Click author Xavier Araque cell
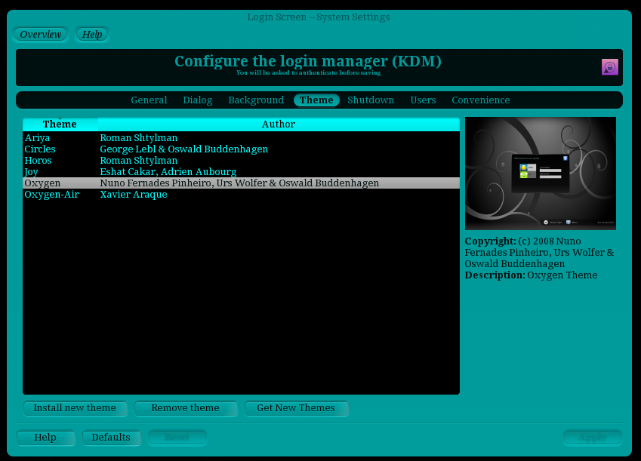Viewport: 641px width, 461px height. point(134,195)
